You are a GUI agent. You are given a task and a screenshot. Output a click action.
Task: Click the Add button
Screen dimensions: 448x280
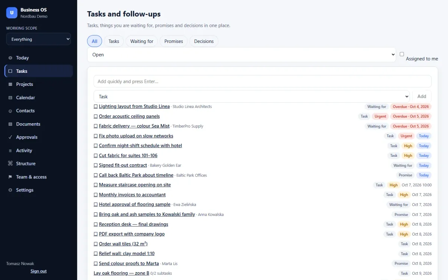[422, 96]
